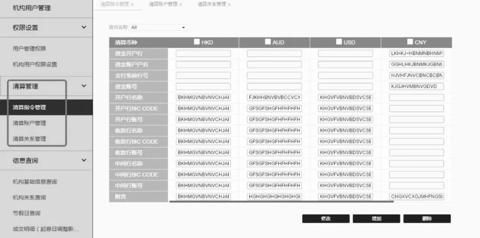Check the USD currency checkbox
The height and width of the screenshot is (238, 480).
(339, 42)
